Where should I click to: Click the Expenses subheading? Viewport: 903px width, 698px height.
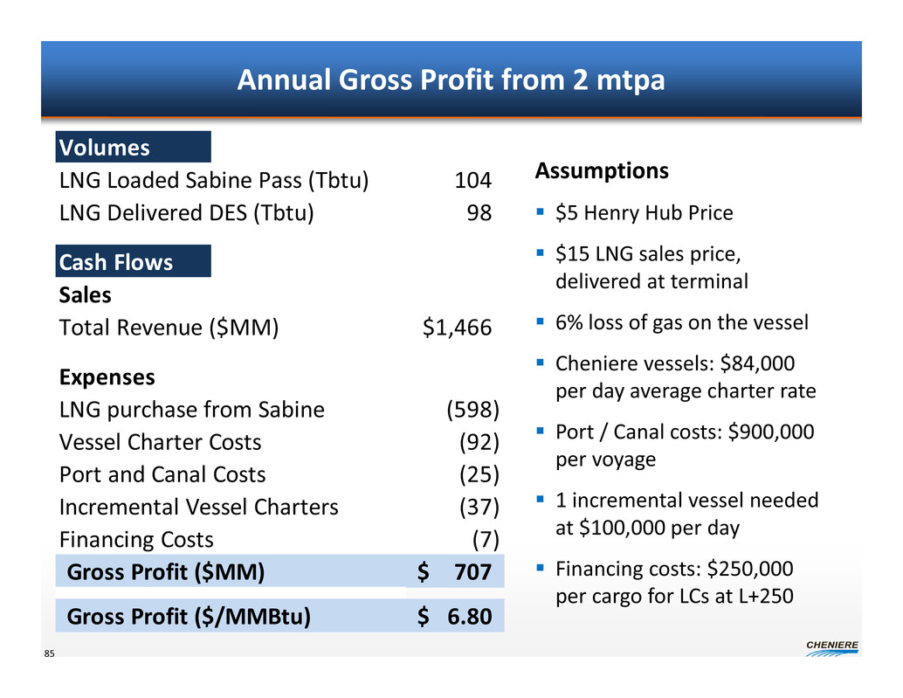tap(107, 377)
